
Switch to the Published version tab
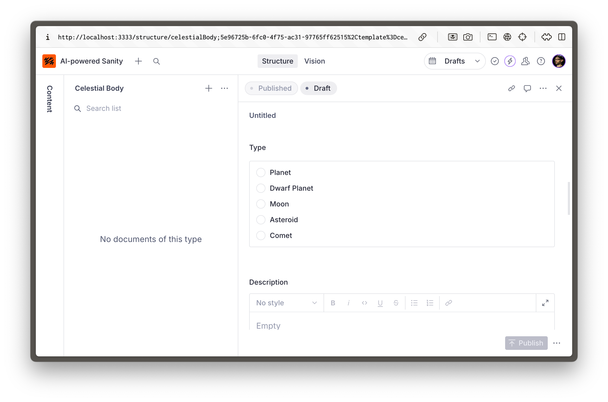click(x=271, y=88)
